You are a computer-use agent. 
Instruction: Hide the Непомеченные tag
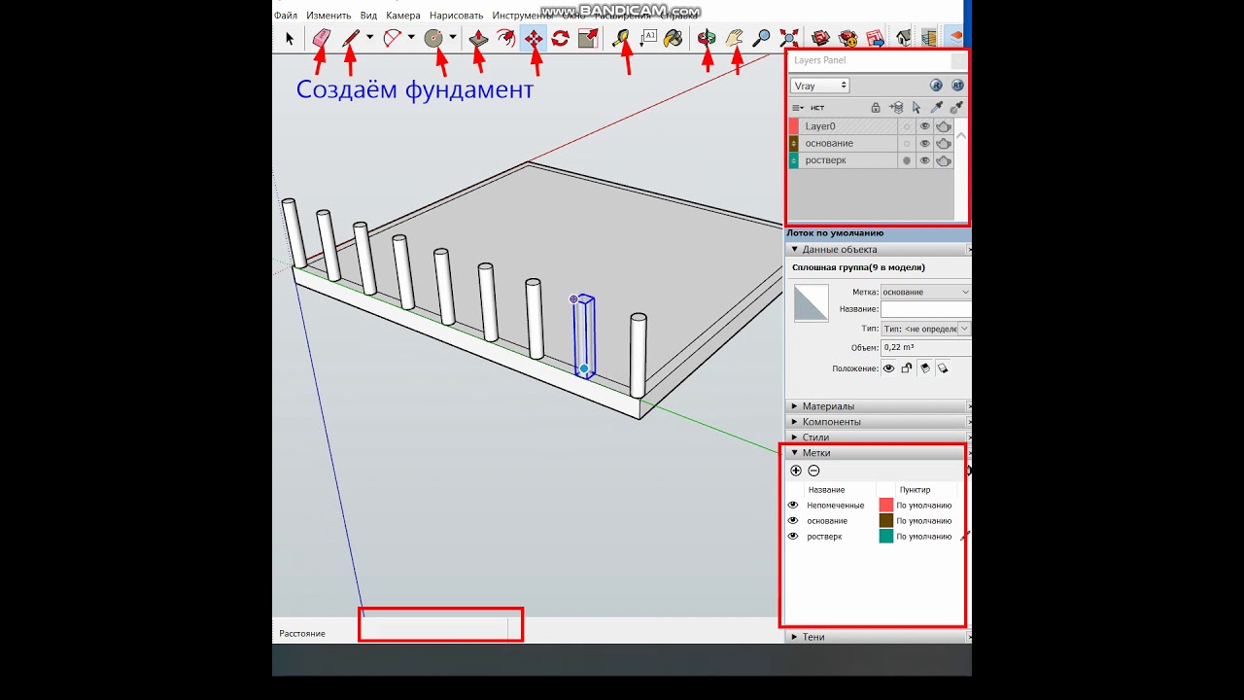tap(793, 506)
